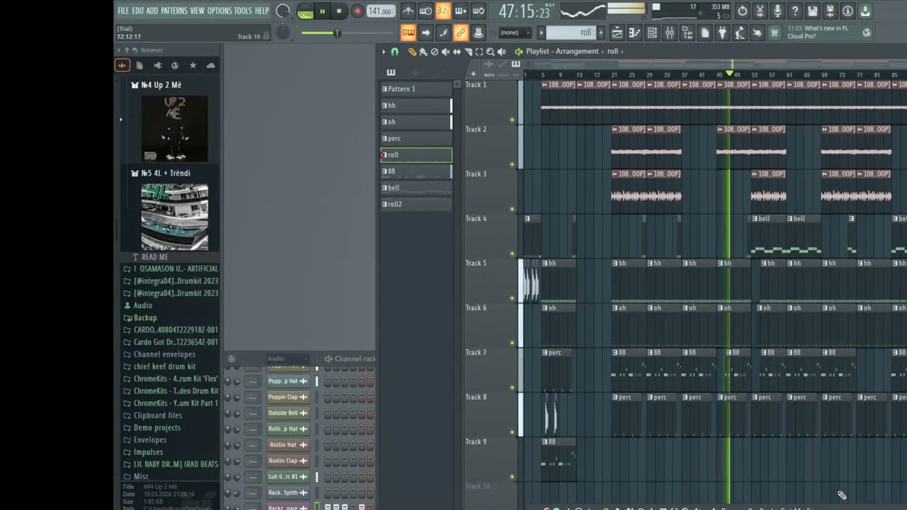Viewport: 907px width, 510px height.
Task: Save the project with floppy disk icon
Action: click(x=813, y=11)
